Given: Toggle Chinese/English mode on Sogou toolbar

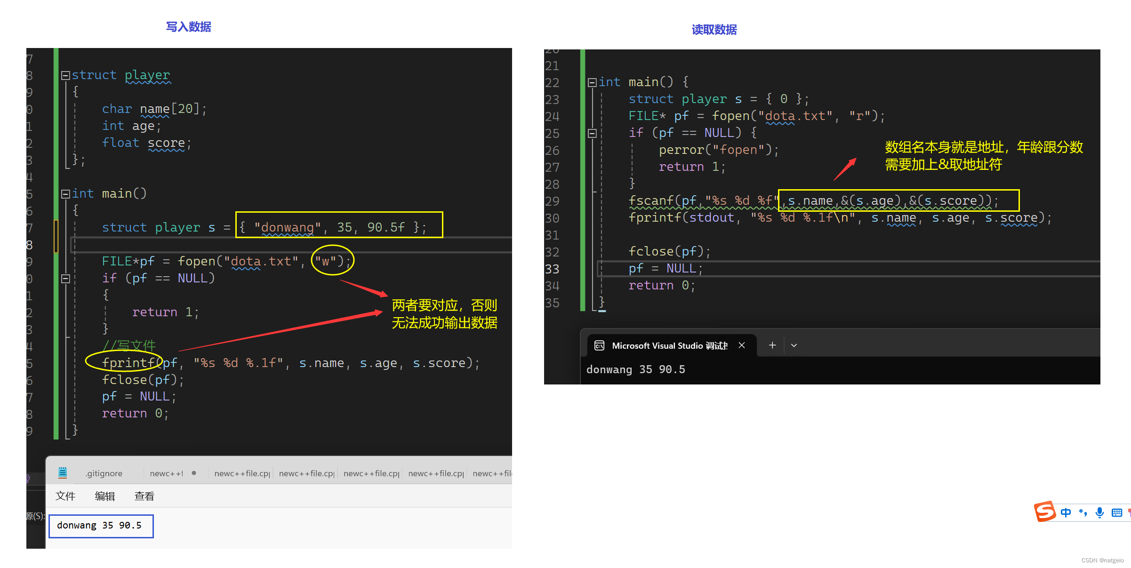Looking at the screenshot, I should click(x=1066, y=512).
